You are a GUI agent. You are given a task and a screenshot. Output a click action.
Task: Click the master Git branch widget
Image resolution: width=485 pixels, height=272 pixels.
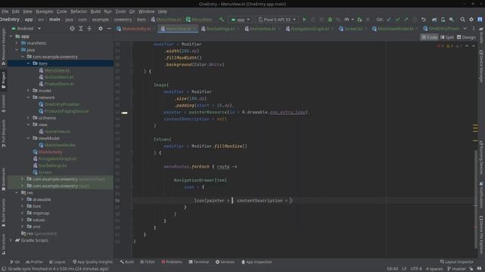[456, 269]
